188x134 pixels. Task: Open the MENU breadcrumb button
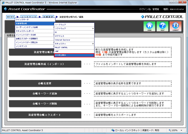click(10, 17)
